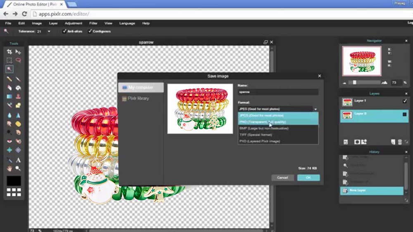
Task: Create a new layer in Layers panel
Action: click(393, 142)
